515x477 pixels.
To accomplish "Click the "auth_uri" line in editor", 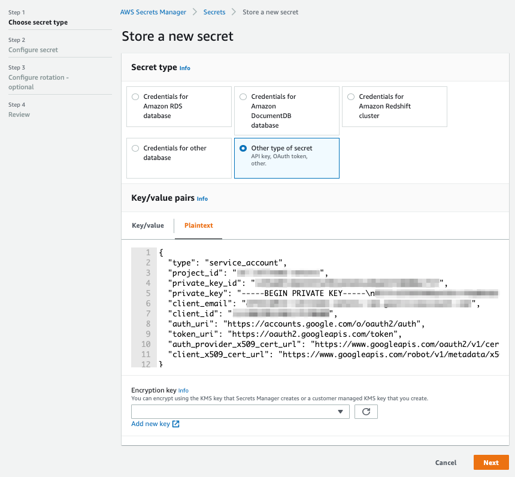I will click(296, 324).
